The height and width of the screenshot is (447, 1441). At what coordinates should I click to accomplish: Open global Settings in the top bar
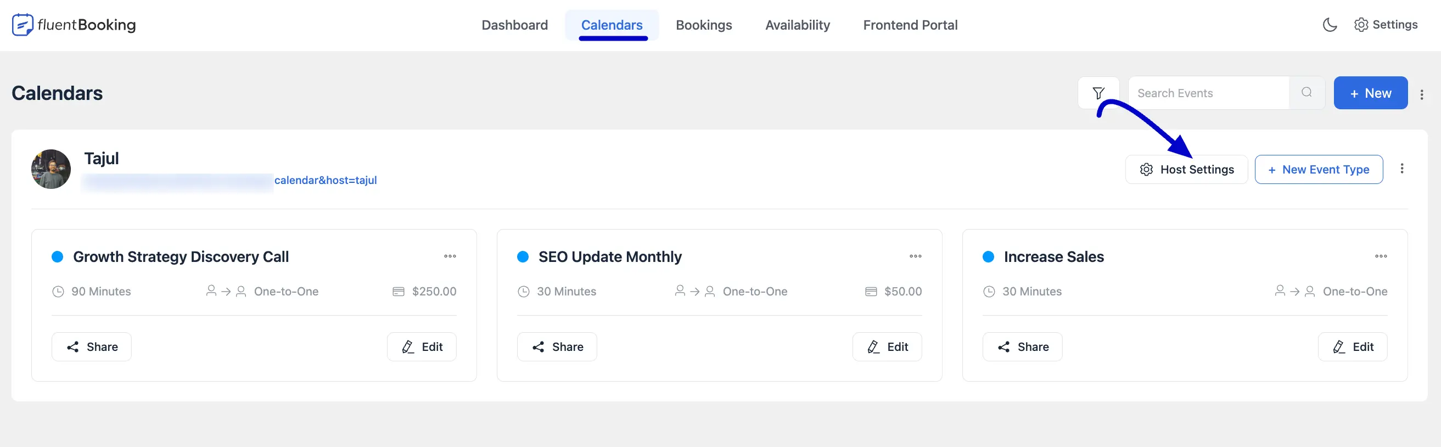[1386, 25]
